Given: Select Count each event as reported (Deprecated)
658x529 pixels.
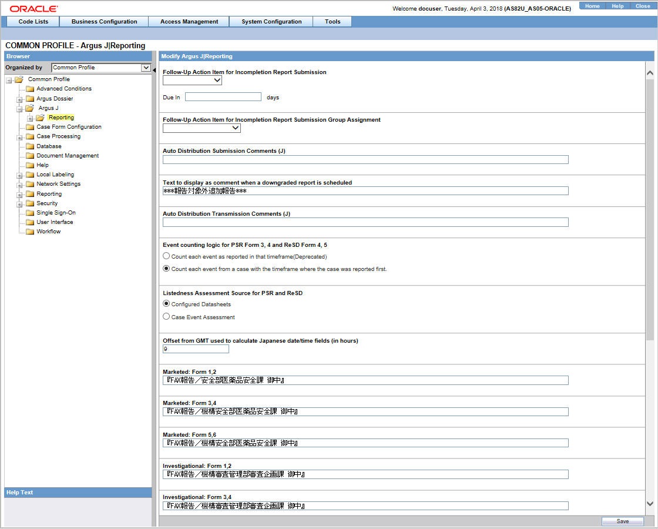Looking at the screenshot, I should click(166, 256).
